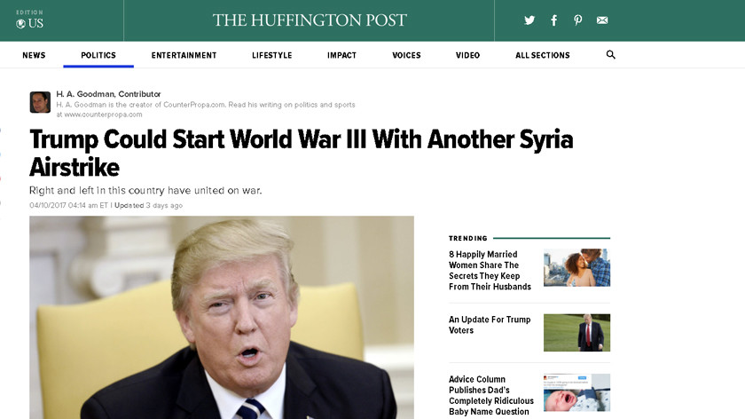Viewport: 745px width, 419px height.
Task: Click the email envelope icon
Action: click(x=602, y=20)
